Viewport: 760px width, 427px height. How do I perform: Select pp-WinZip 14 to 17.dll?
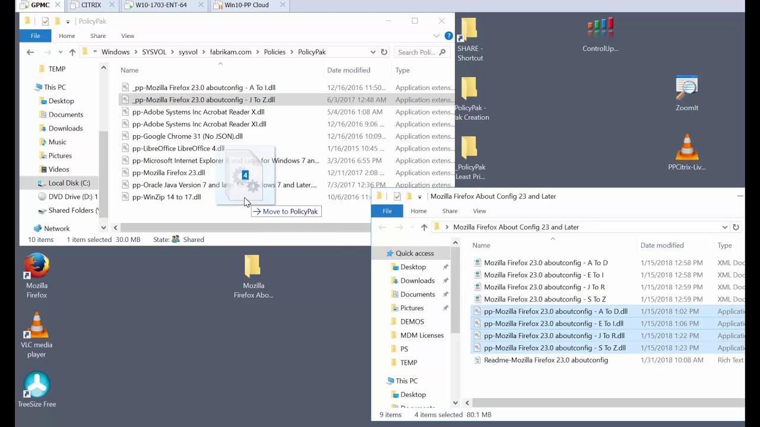click(166, 197)
